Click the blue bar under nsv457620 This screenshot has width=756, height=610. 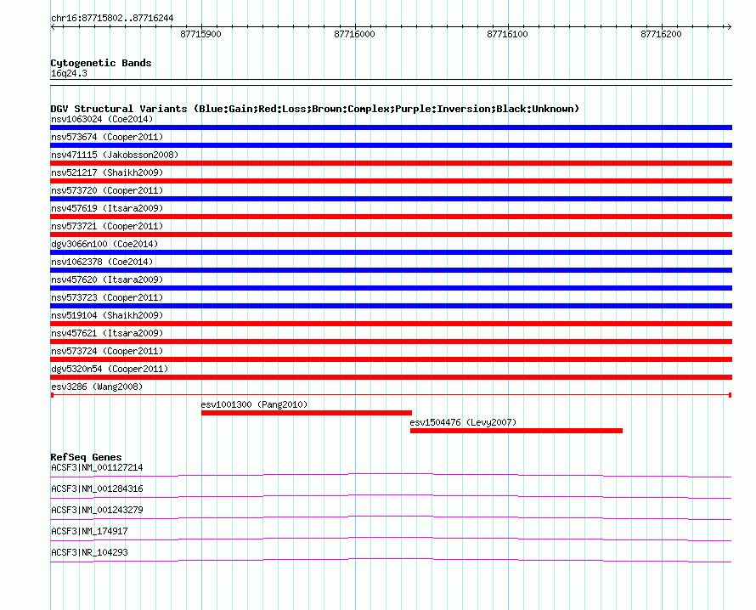(391, 288)
